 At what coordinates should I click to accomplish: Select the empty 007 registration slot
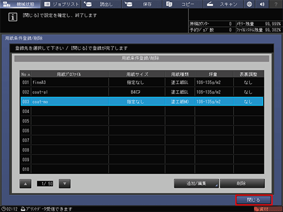click(142, 140)
